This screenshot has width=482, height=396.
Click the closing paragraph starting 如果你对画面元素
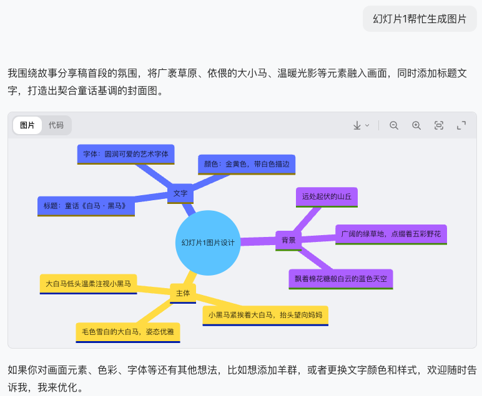click(x=242, y=379)
